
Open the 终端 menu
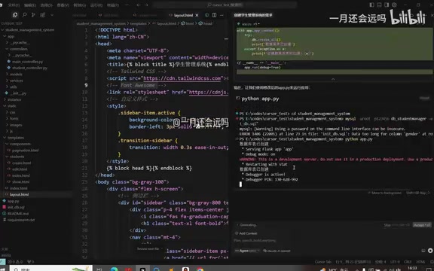pyautogui.click(x=113, y=5)
